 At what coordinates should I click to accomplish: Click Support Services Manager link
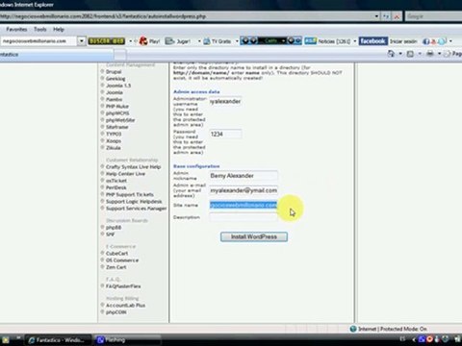[x=136, y=209]
